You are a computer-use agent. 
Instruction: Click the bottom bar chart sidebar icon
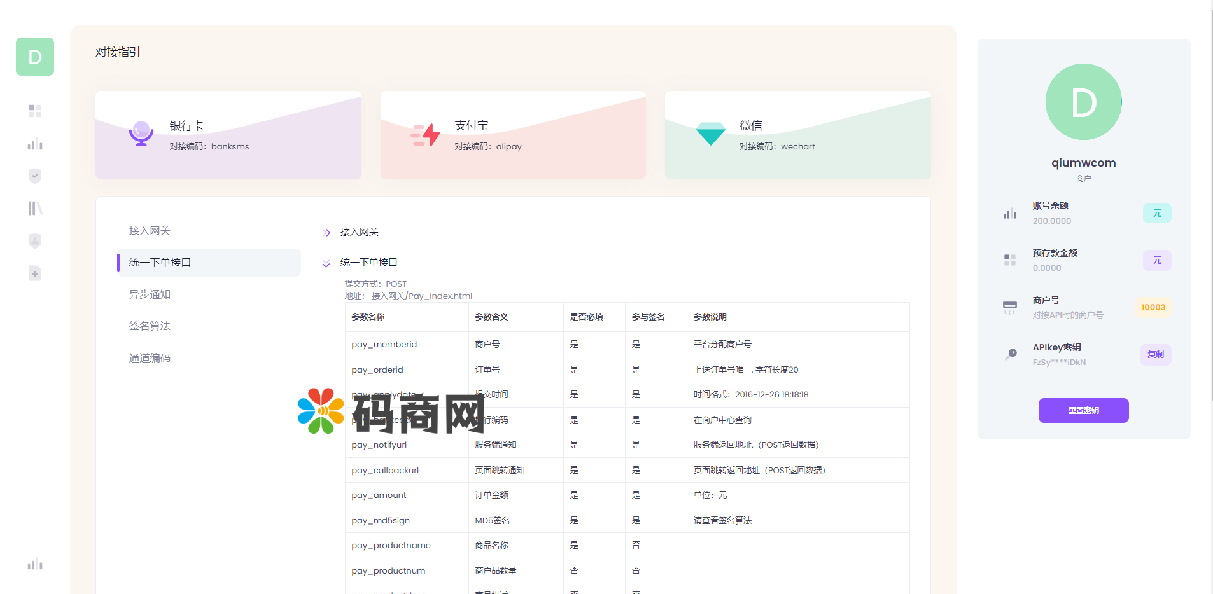(x=35, y=564)
